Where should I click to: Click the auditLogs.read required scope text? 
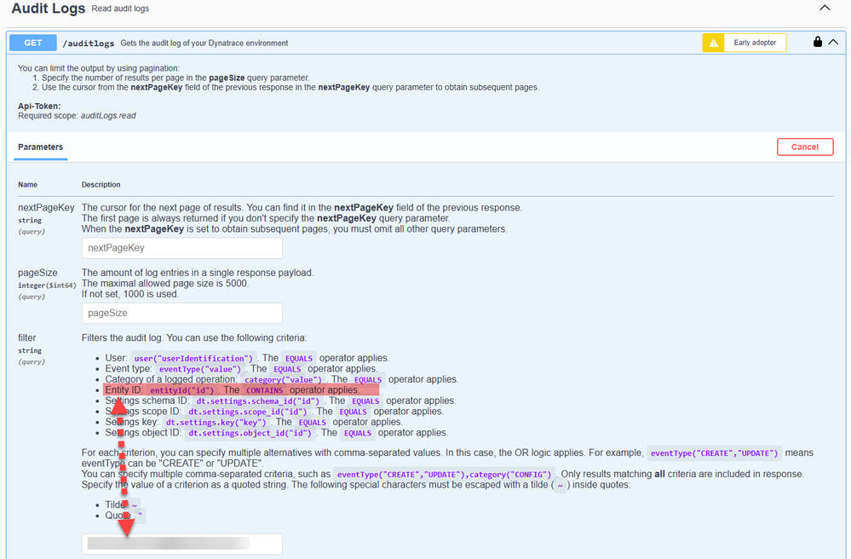108,116
